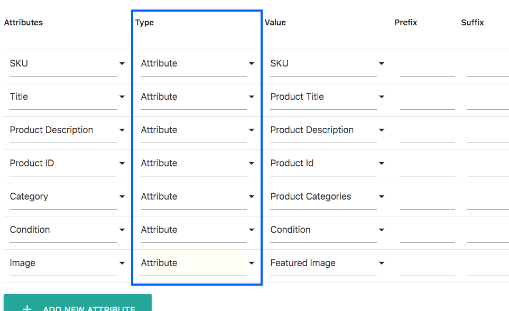
Task: Open the Product ID attributes dropdown
Action: point(67,163)
